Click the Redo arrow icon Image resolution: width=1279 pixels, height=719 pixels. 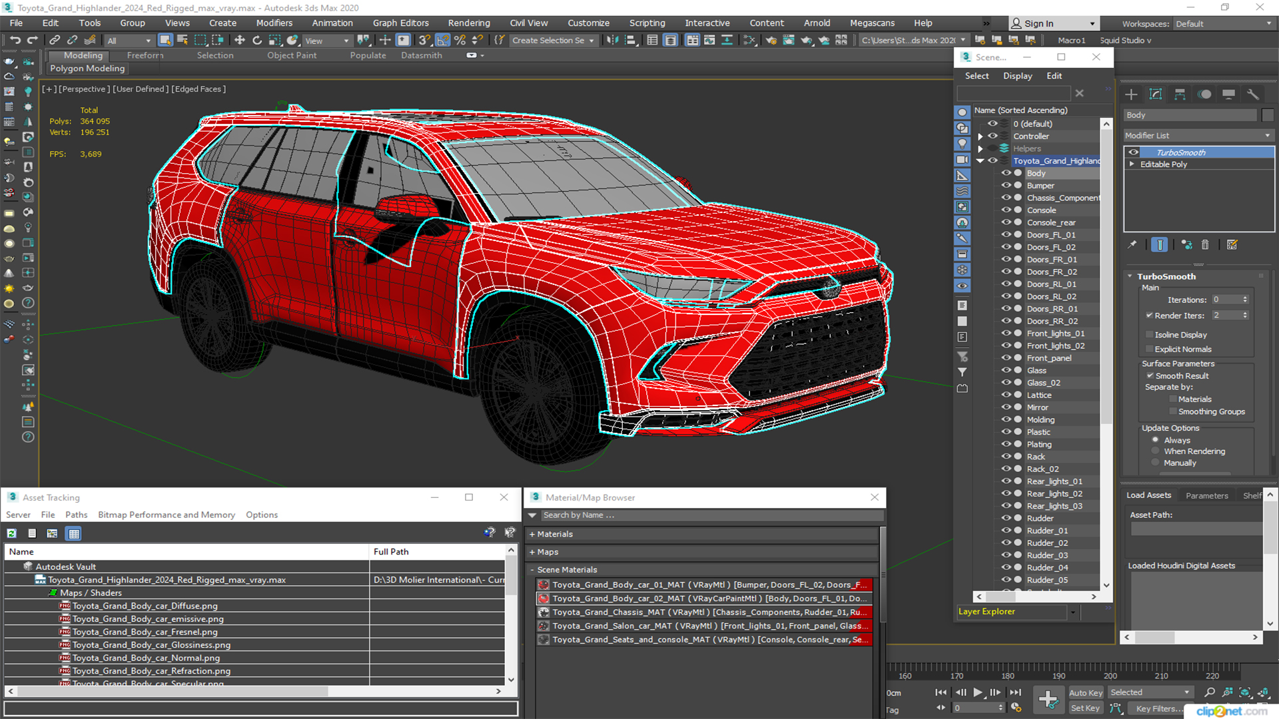click(31, 40)
